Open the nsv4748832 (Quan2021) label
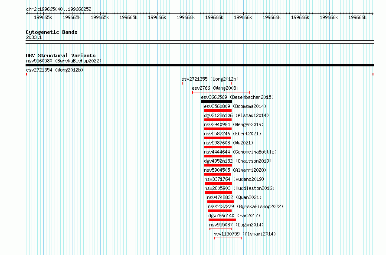The width and height of the screenshot is (386, 255). [234, 197]
